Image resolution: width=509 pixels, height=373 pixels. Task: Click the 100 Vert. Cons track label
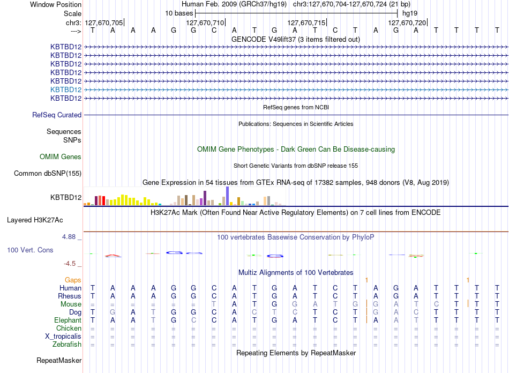coord(30,250)
